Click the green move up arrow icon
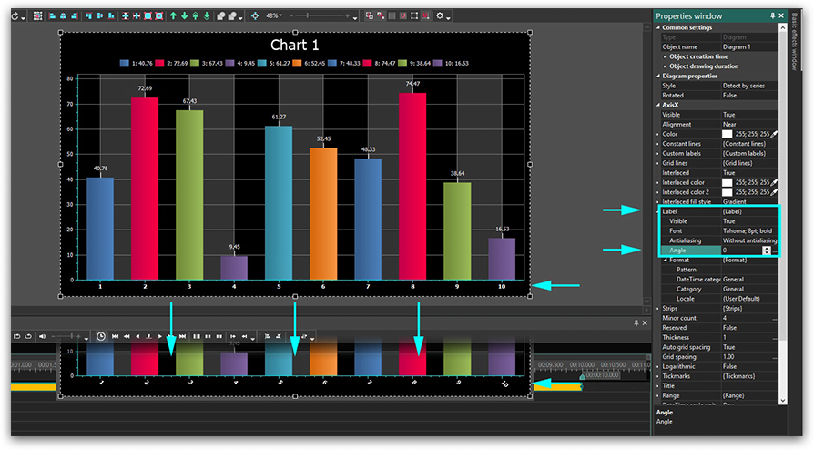Image resolution: width=814 pixels, height=450 pixels. click(x=173, y=15)
